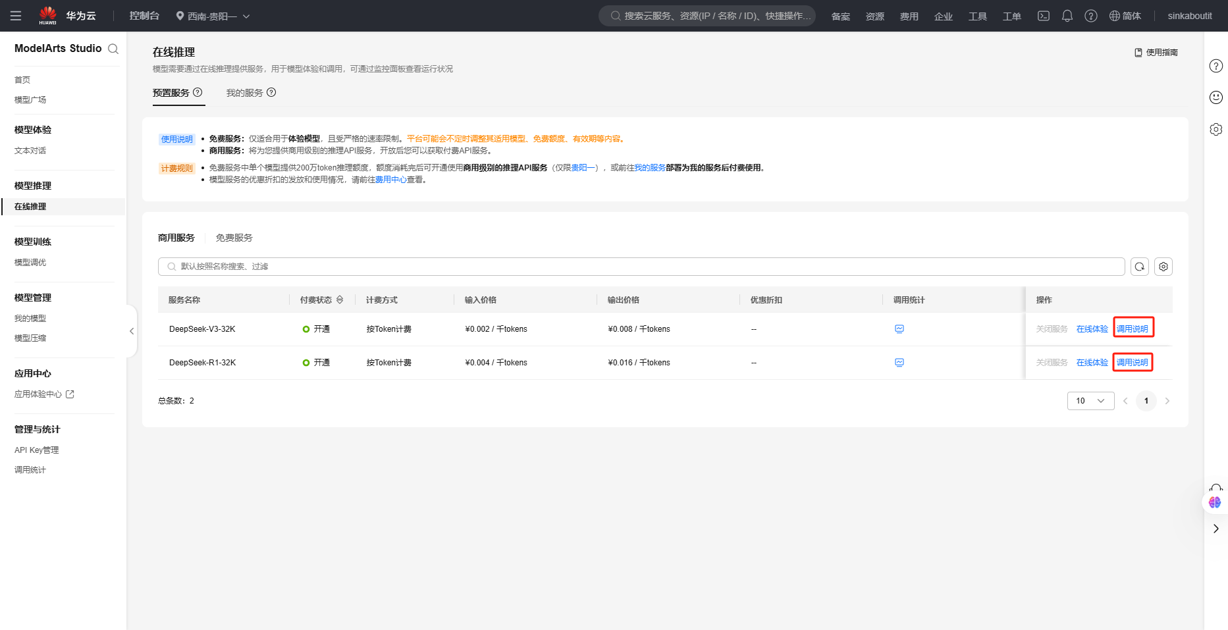
Task: Open the right-panel hexagon settings icon
Action: pos(1216,129)
